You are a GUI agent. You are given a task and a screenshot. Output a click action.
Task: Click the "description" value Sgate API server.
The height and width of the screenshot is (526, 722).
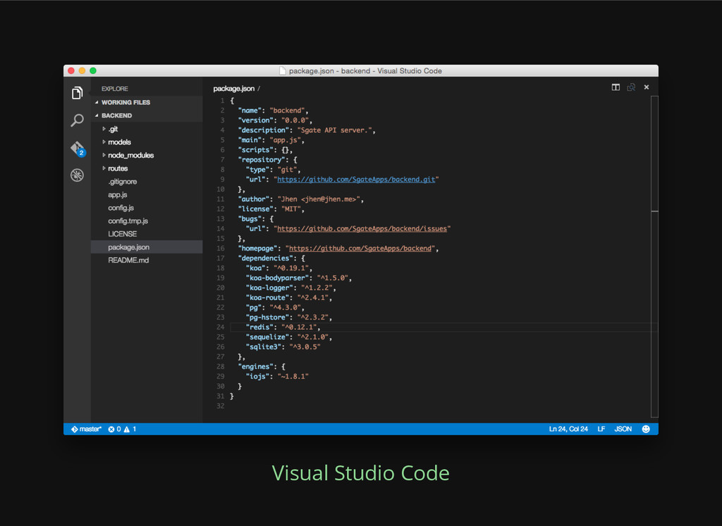(x=334, y=130)
